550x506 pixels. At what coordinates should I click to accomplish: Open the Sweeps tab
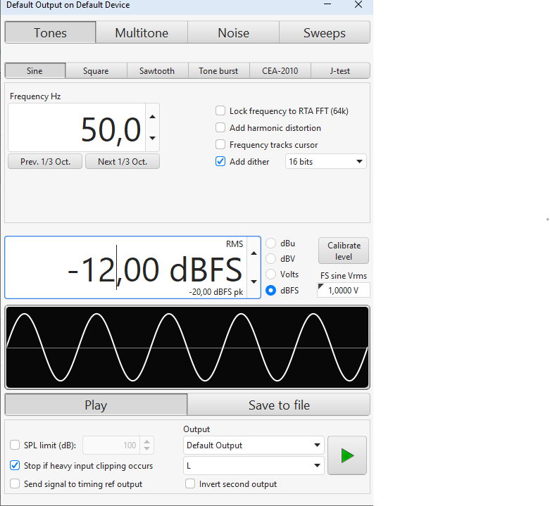coord(324,33)
